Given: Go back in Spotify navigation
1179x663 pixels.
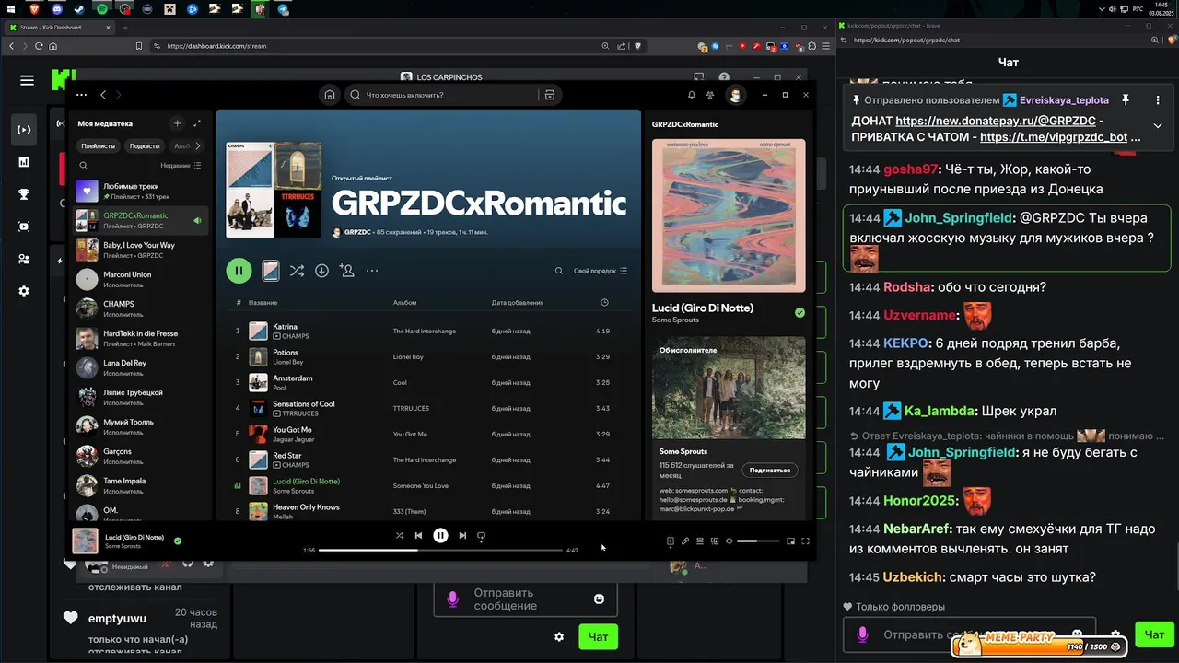Looking at the screenshot, I should [103, 95].
